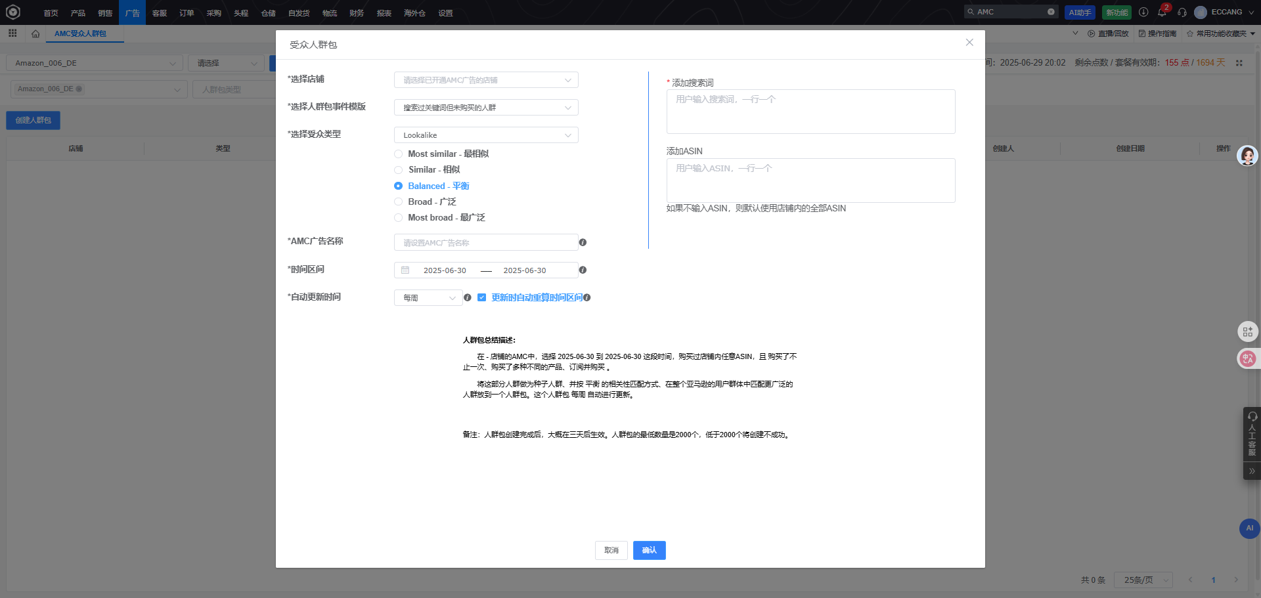
Task: Open the 报表 menu
Action: coord(384,12)
